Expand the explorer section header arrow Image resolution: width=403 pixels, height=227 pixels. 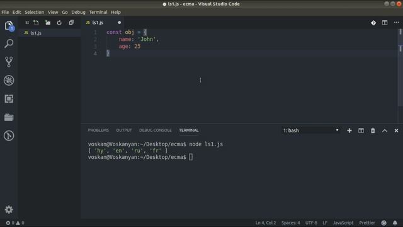[27, 23]
